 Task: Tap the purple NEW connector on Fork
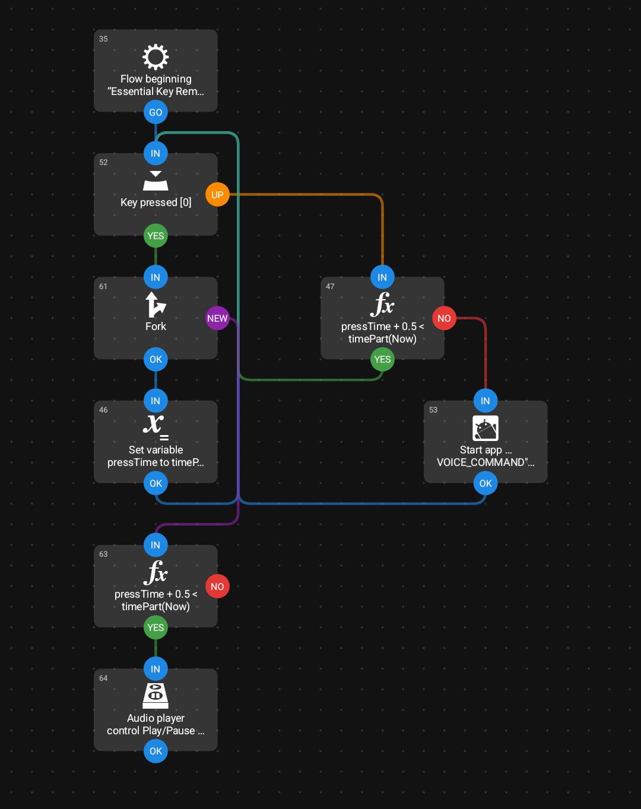point(217,318)
